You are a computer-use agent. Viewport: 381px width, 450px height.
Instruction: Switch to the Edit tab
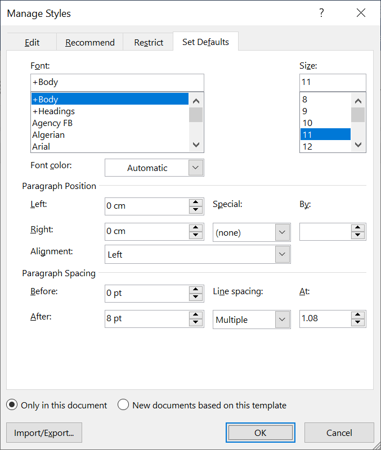[x=32, y=43]
